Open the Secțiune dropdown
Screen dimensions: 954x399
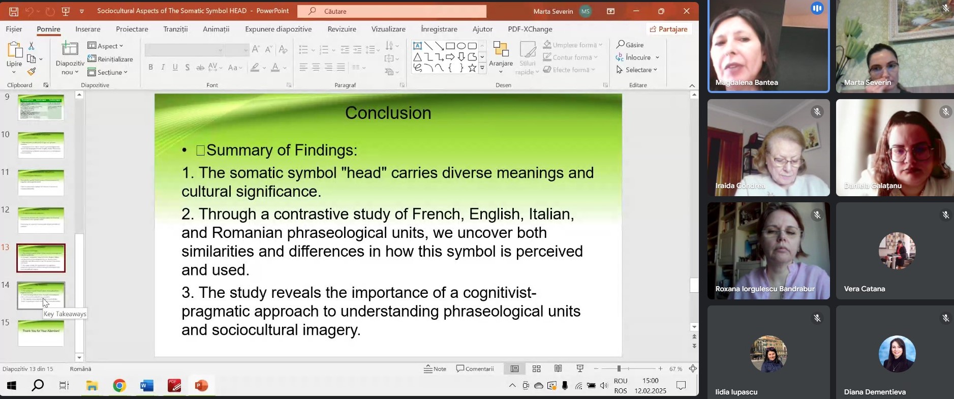click(108, 72)
